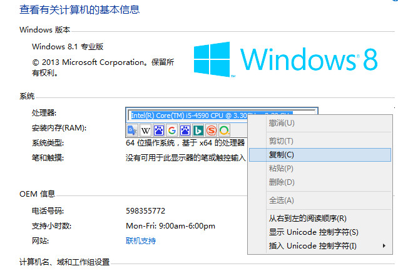This screenshot has height=271, width=398.
Task: Select 剪切(T) in the context menu
Action: 281,141
